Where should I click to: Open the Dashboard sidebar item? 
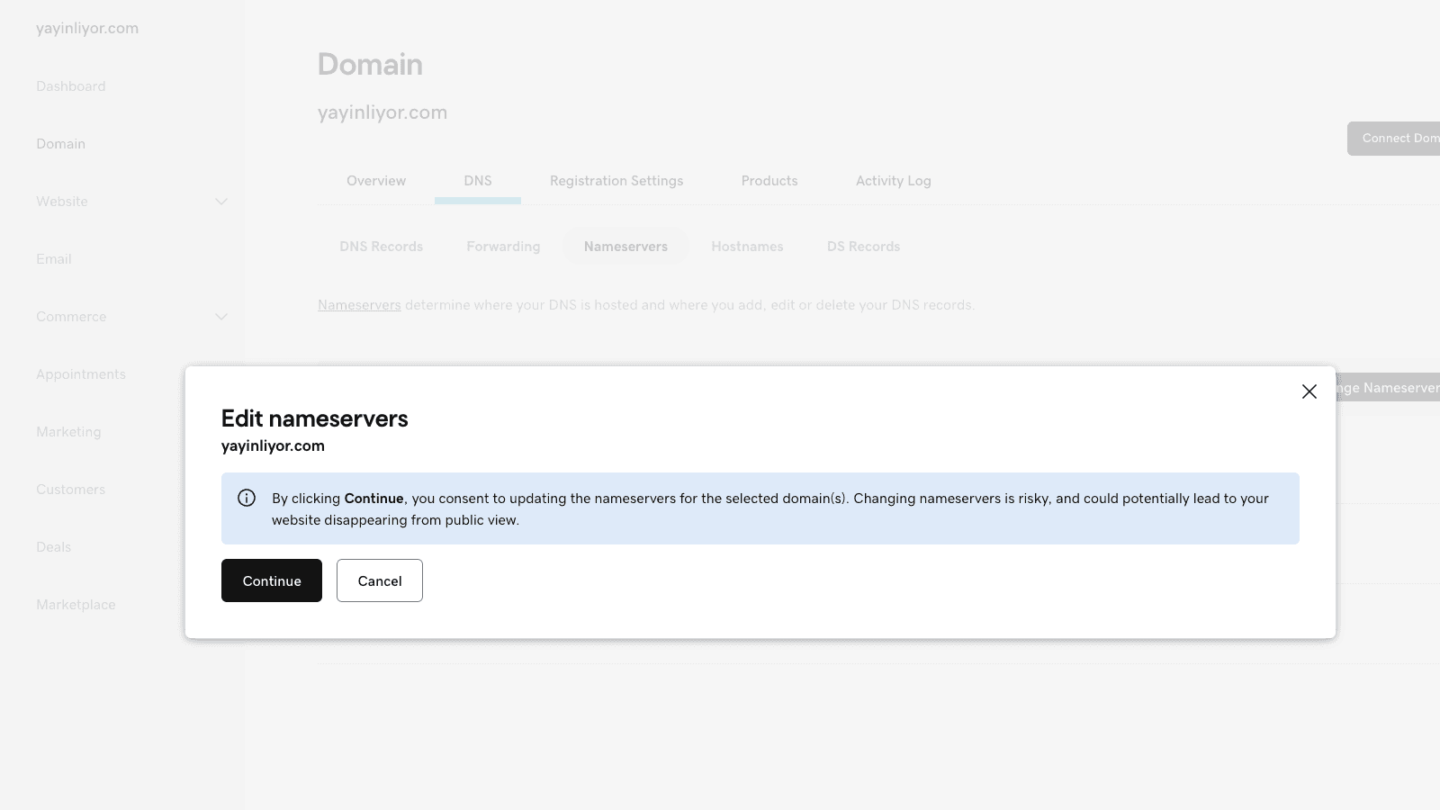click(71, 86)
